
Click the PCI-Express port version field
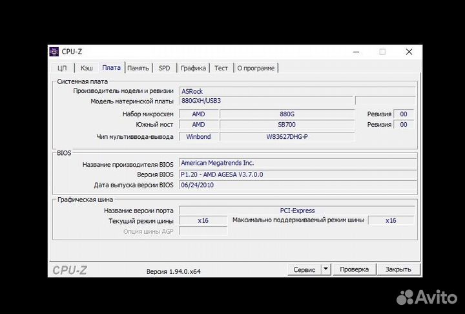tap(297, 211)
